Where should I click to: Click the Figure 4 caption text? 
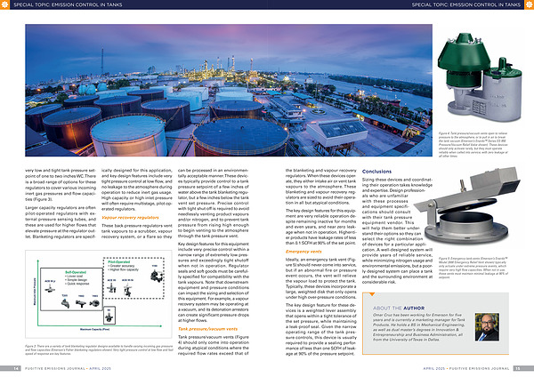click(x=473, y=145)
